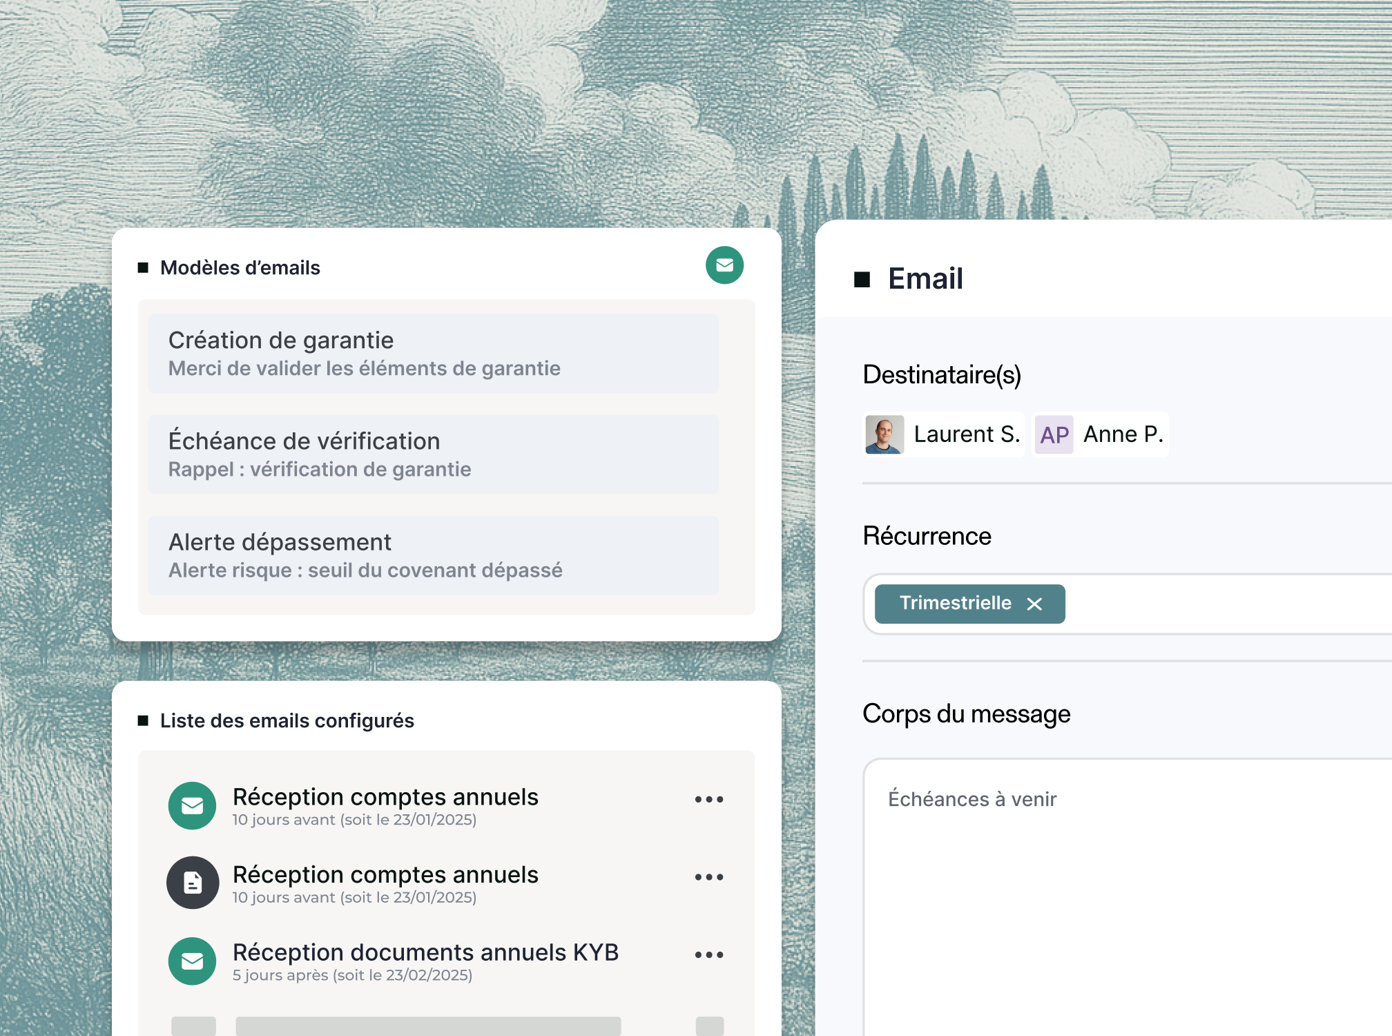Open Réception documents annuels KYB entry title
Image resolution: width=1392 pixels, height=1036 pixels.
[425, 952]
